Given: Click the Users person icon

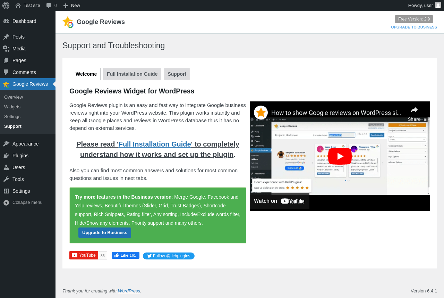Looking at the screenshot, I should point(6,167).
